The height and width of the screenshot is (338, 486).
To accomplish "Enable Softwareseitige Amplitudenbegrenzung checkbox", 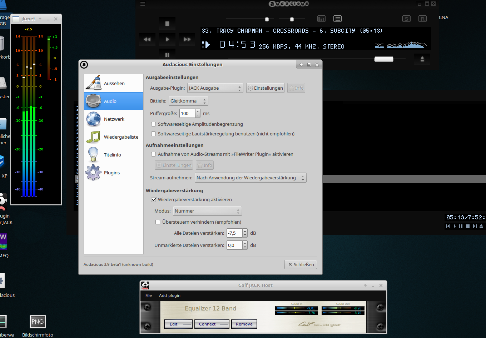I will 154,124.
